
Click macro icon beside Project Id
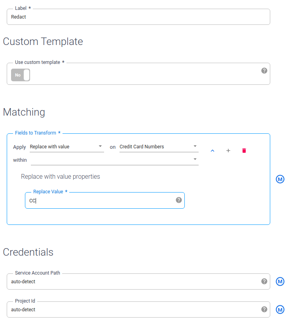[x=280, y=310]
